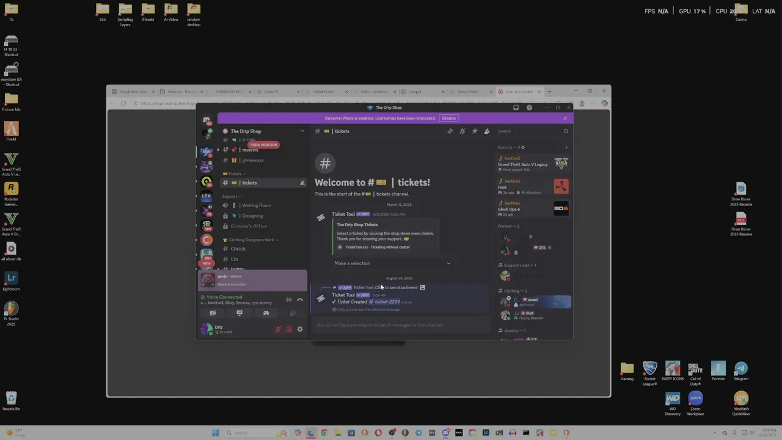Open the reviews channel
Viewport: 782px width, 440px height.
click(x=263, y=150)
